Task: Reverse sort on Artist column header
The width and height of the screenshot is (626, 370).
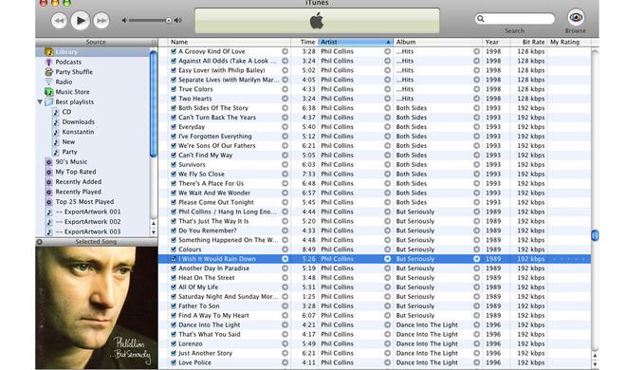Action: (x=356, y=42)
